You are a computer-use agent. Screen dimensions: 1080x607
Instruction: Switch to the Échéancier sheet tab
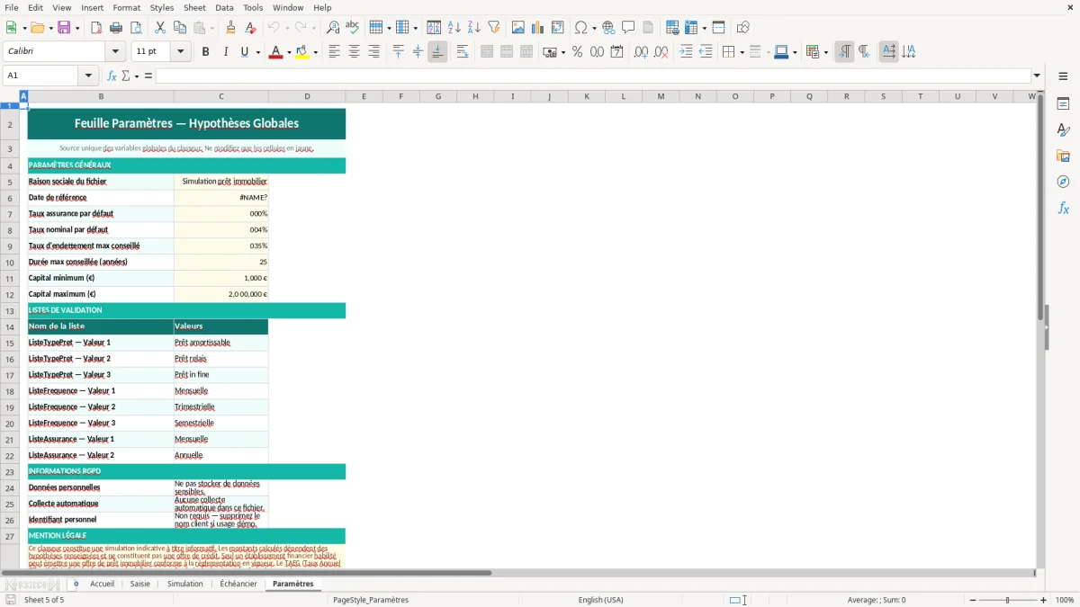(x=238, y=585)
